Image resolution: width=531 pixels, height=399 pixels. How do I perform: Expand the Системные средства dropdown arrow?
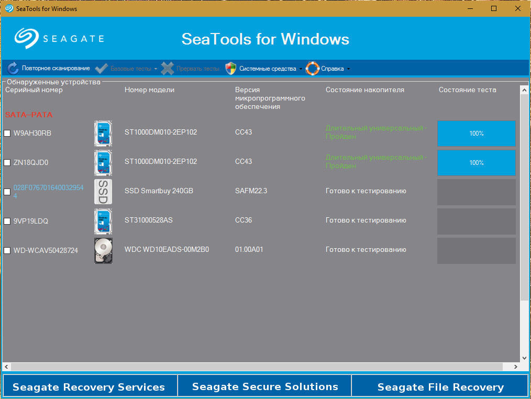[301, 69]
